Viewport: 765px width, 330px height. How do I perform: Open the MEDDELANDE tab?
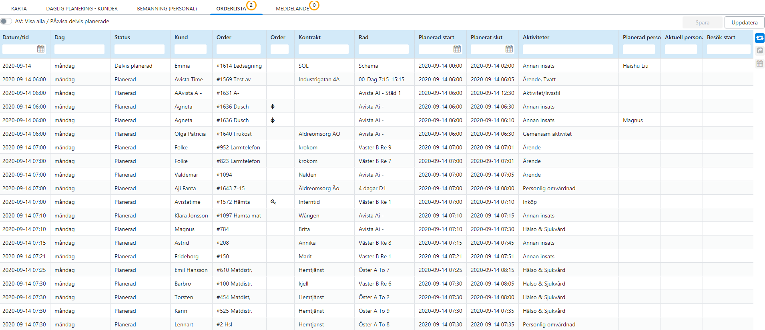coord(292,8)
